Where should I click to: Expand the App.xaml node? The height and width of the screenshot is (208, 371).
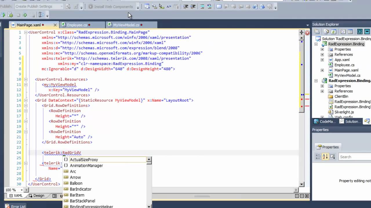click(322, 60)
